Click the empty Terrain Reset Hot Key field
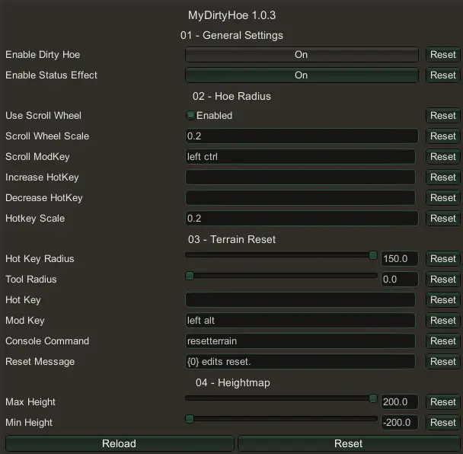463x454 pixels. (300, 300)
